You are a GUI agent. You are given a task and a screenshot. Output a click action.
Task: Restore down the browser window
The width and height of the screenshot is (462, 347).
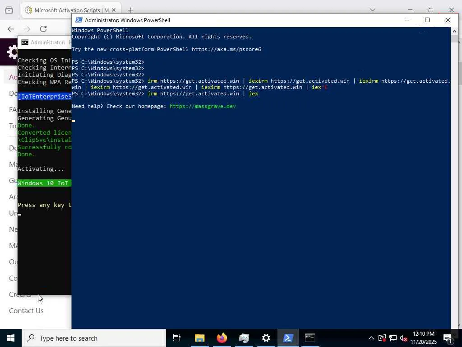[431, 10]
